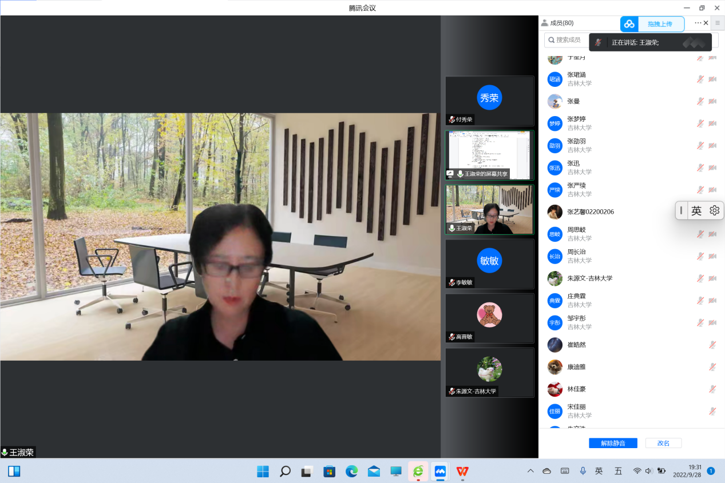
Task: Click the 改名 rename button
Action: (x=663, y=443)
